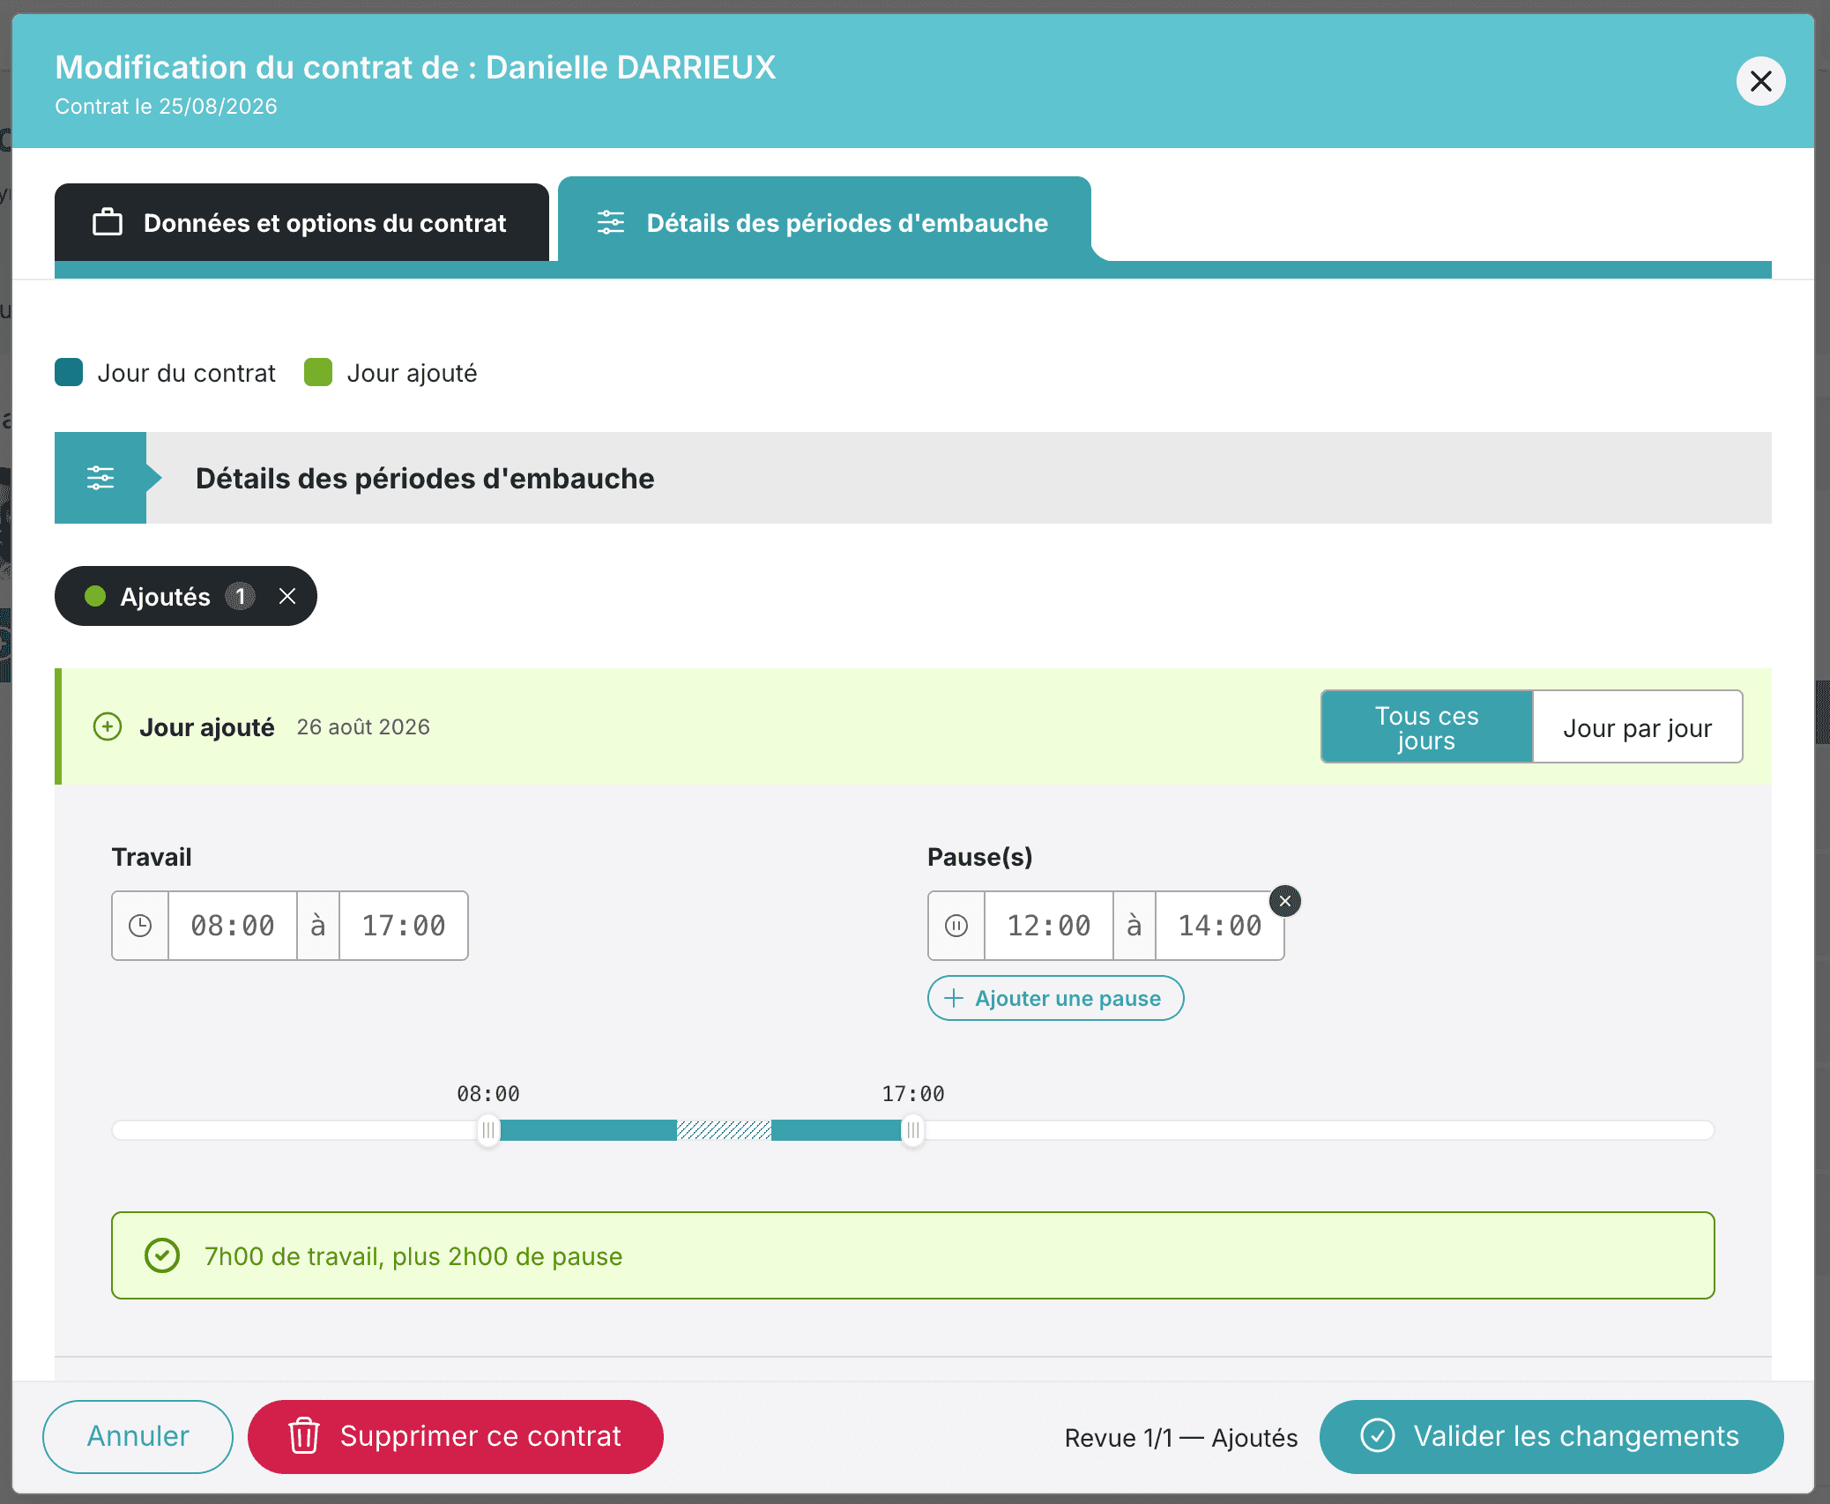This screenshot has height=1504, width=1830.
Task: Click Supprimer ce contrat
Action: tap(456, 1436)
